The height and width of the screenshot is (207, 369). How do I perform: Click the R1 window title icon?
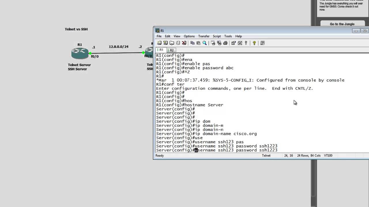157,30
